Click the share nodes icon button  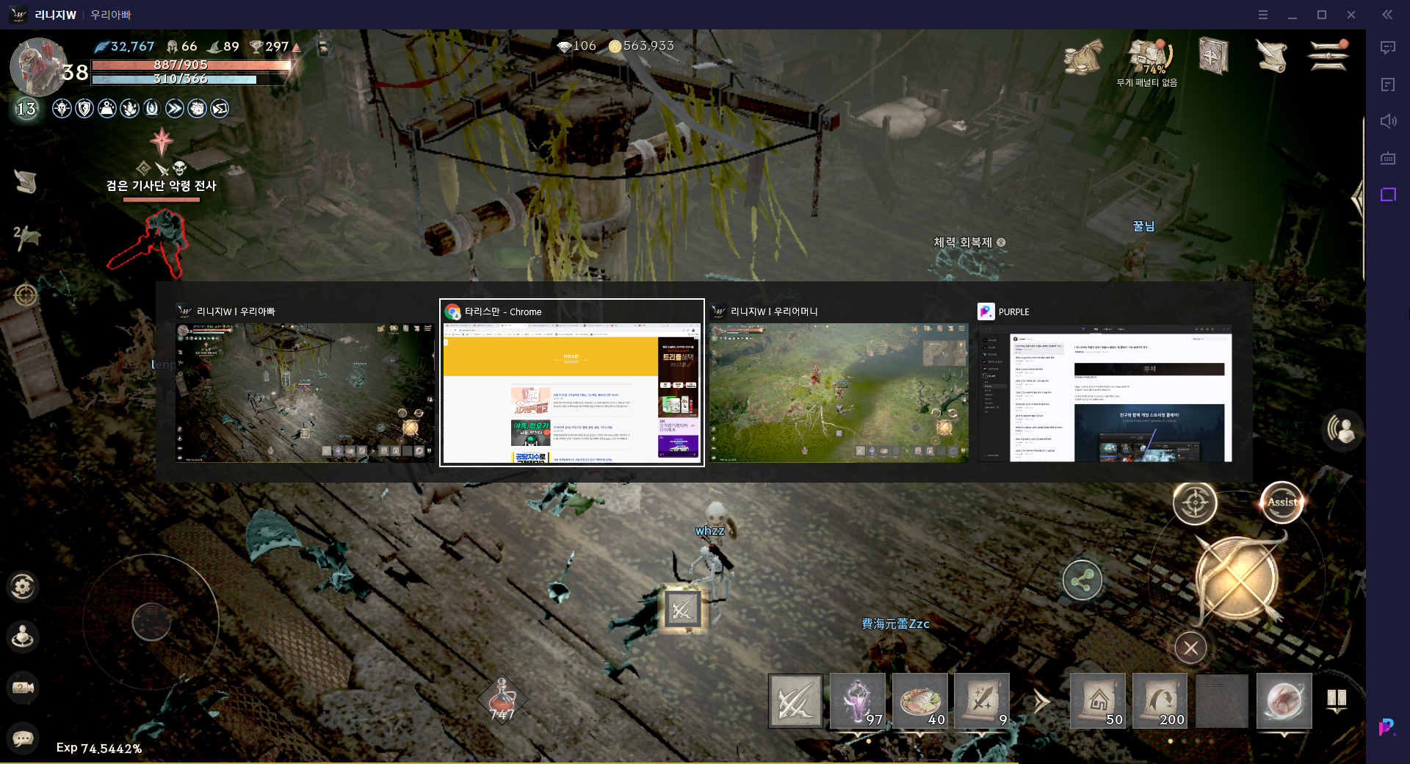(x=1082, y=581)
